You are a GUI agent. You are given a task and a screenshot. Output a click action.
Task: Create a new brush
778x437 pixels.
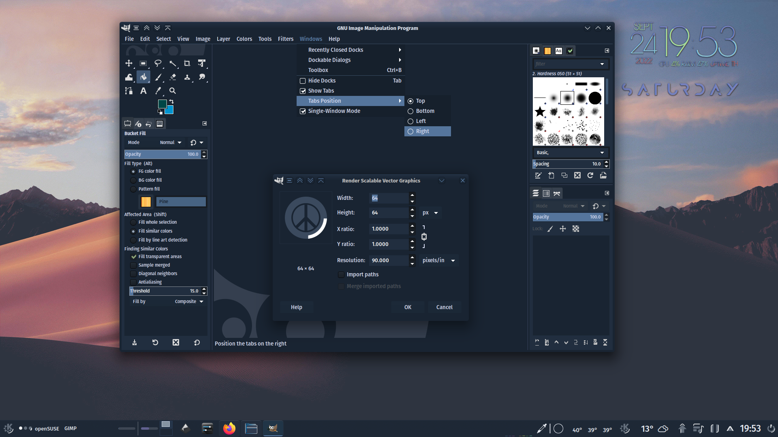tap(551, 175)
